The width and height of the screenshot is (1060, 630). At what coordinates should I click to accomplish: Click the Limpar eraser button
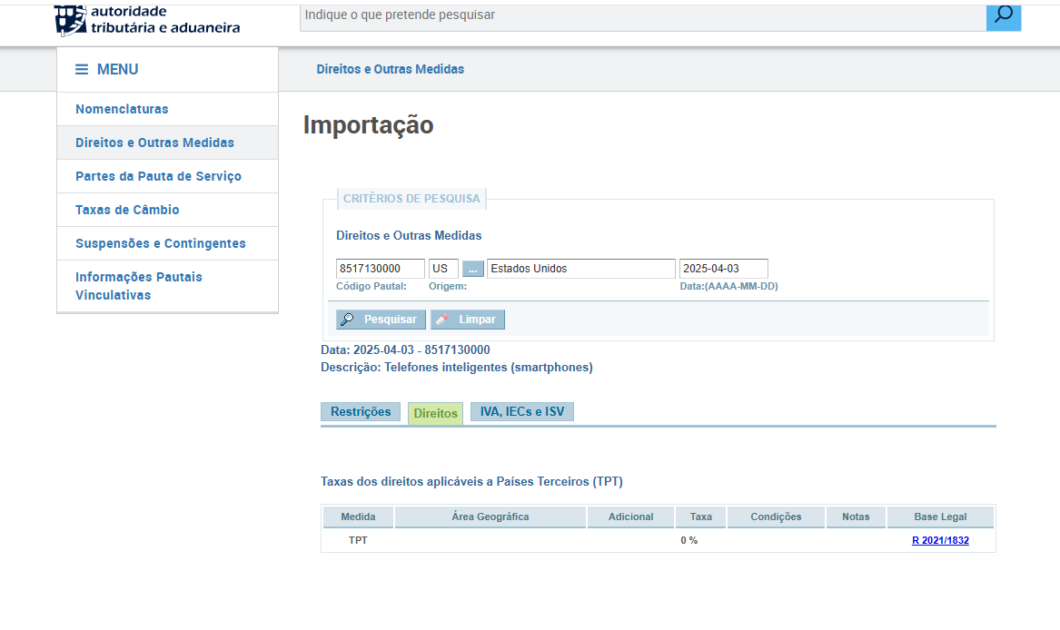point(468,320)
